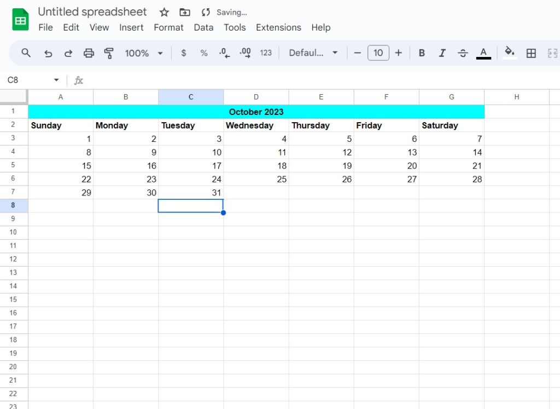This screenshot has height=409, width=560.
Task: Select the cell containing 13
Action: pyautogui.click(x=386, y=152)
